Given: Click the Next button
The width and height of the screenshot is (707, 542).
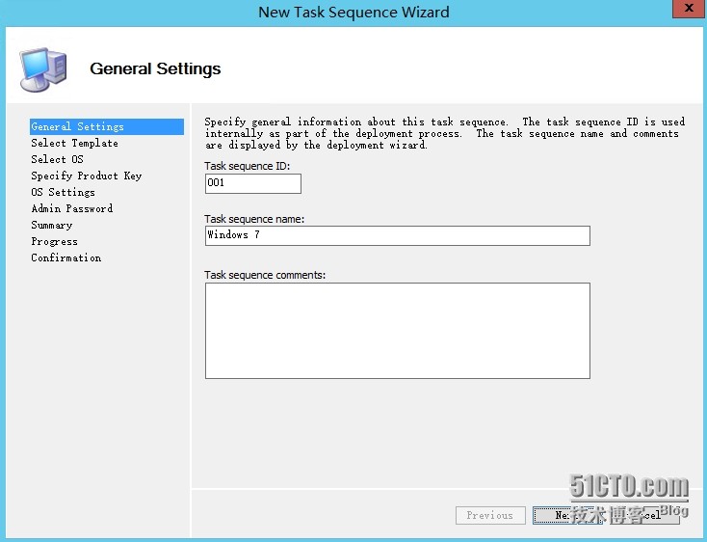Looking at the screenshot, I should [567, 515].
